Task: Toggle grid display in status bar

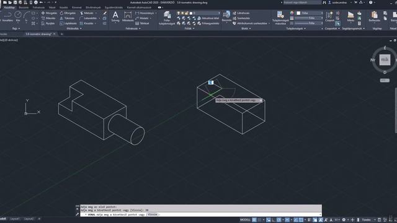Action: click(254, 220)
